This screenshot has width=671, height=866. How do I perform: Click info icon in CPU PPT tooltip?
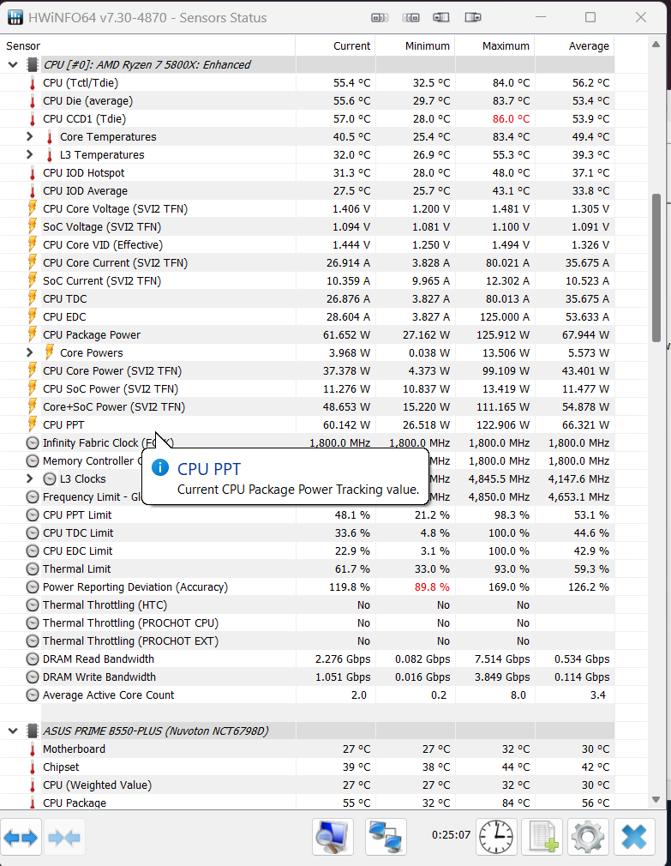coord(160,468)
